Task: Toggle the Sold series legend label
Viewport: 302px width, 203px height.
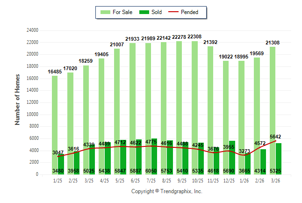Action: [x=157, y=12]
